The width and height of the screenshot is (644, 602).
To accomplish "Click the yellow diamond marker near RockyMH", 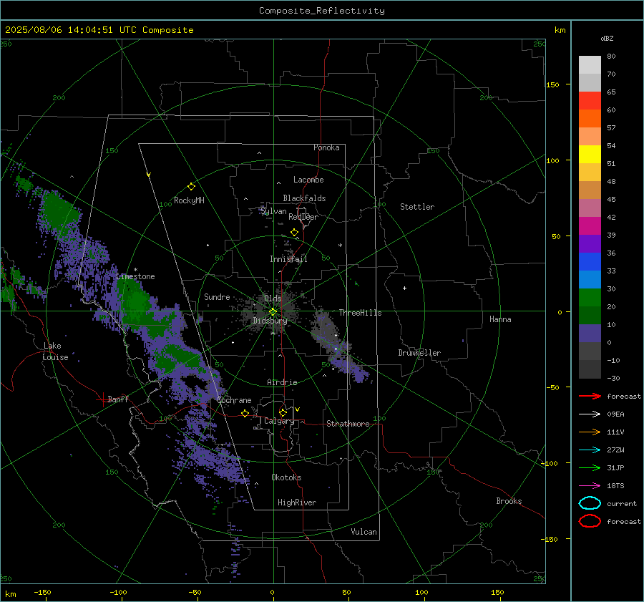I will coord(191,187).
